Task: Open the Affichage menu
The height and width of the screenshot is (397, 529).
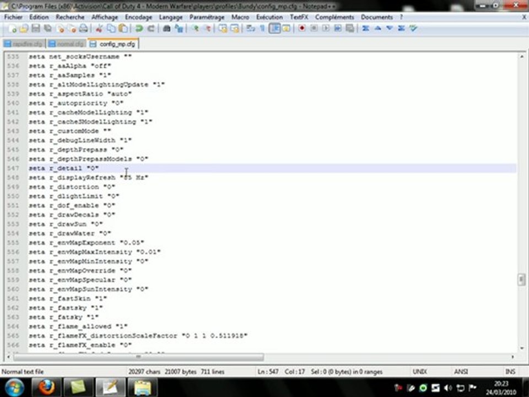Action: tap(105, 17)
